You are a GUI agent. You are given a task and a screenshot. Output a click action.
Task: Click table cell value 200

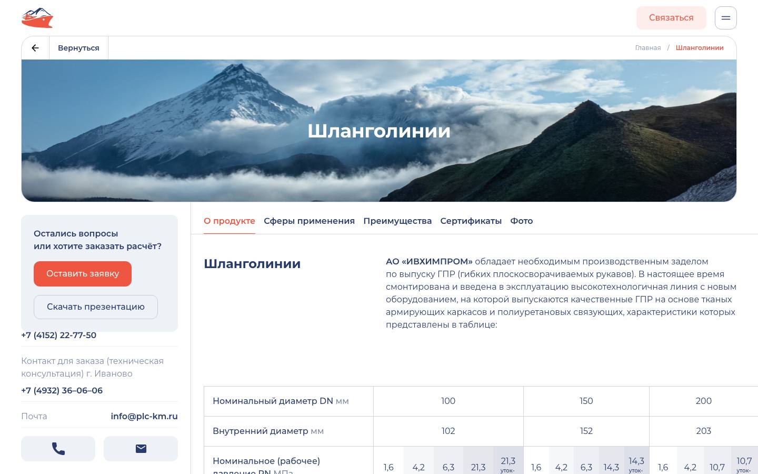[703, 401]
